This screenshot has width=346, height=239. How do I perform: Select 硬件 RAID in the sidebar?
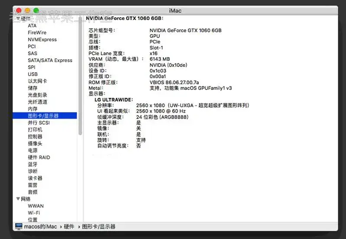(x=39, y=157)
